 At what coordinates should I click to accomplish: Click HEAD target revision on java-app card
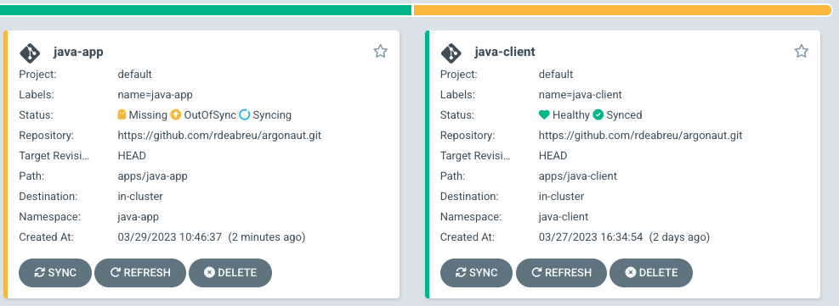pos(132,156)
